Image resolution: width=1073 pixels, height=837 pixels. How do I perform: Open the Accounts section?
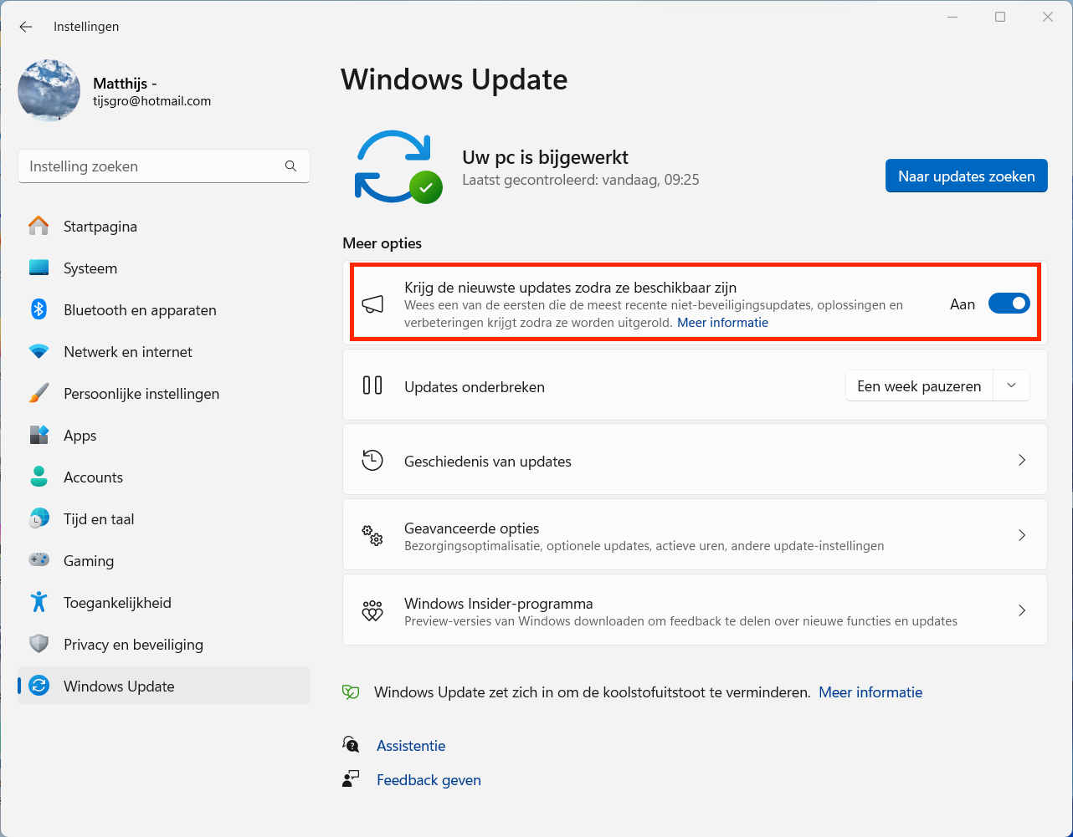pos(93,477)
